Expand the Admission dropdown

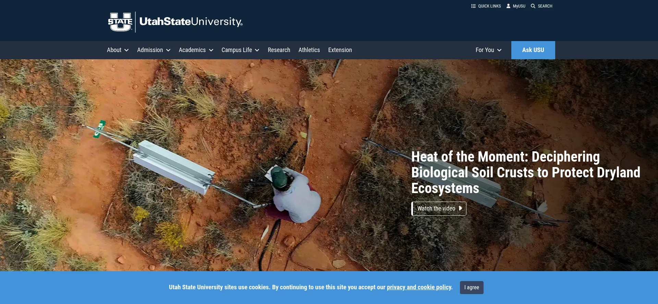pos(154,50)
